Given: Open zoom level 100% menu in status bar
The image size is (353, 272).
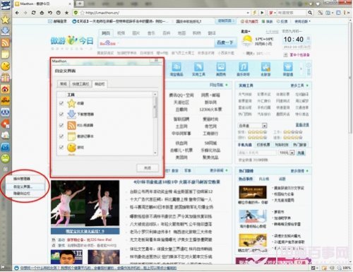Looking at the screenshot, I should tap(345, 268).
